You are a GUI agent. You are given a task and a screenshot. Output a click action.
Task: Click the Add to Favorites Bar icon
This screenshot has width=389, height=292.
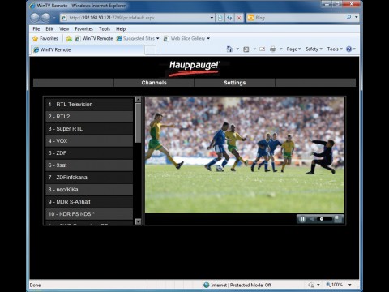coord(69,39)
